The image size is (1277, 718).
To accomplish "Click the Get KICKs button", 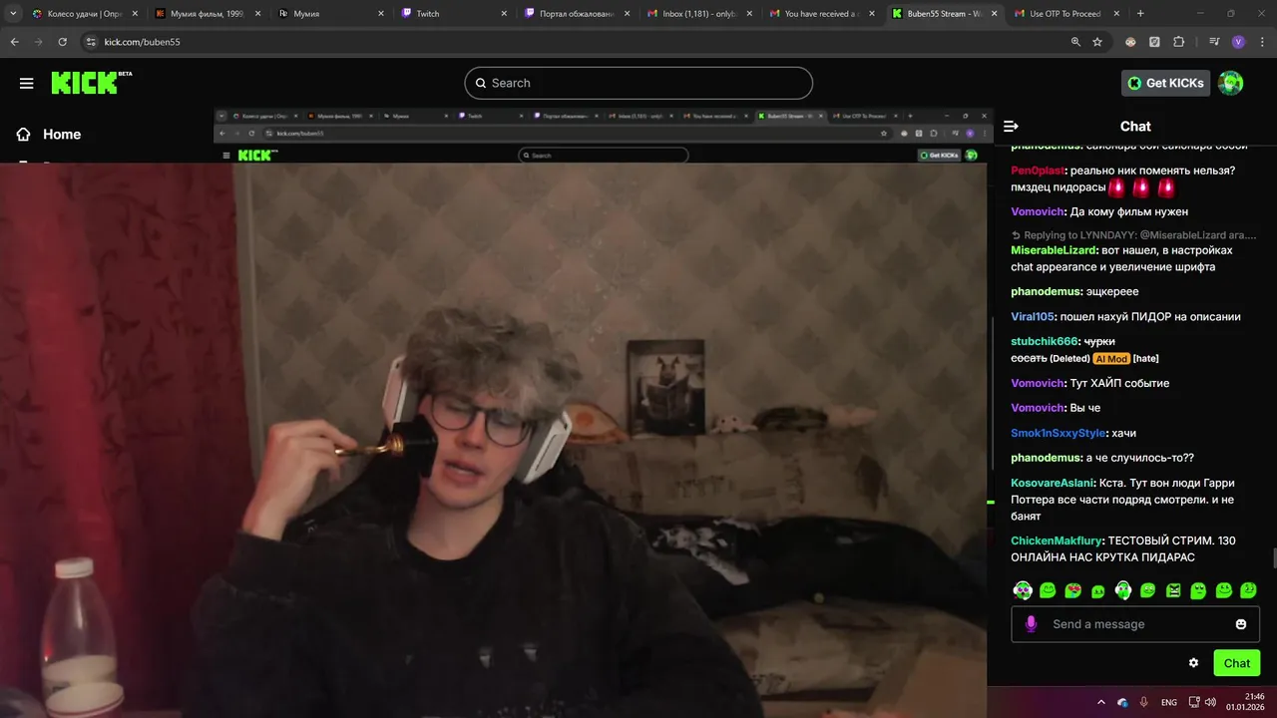I will click(x=1165, y=83).
